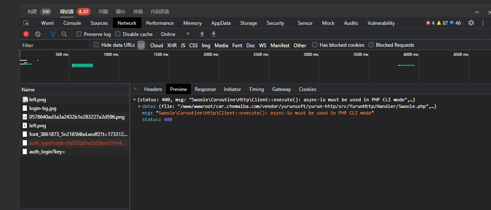This screenshot has width=491, height=210.
Task: Open the Mock tab
Action: (x=328, y=23)
